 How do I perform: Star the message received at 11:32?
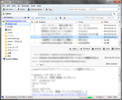tap(34, 40)
